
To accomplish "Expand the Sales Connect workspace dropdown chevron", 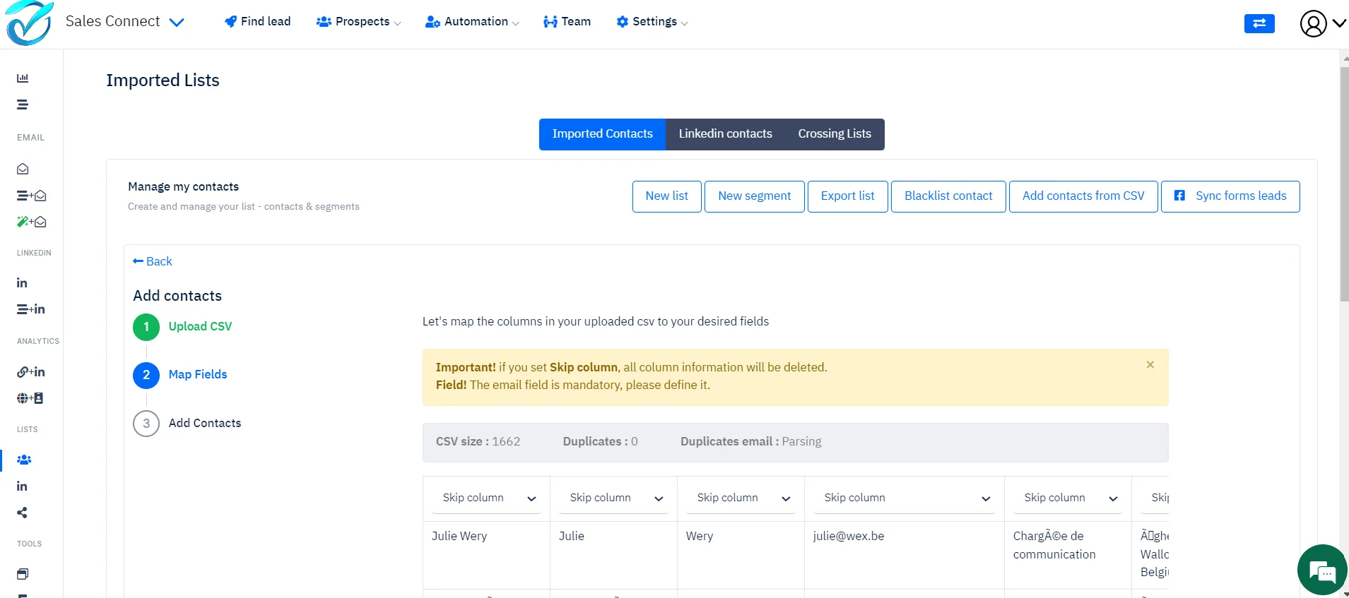I will point(177,23).
